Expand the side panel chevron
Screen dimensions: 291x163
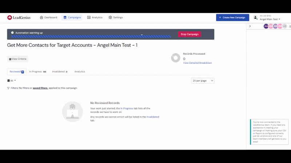pos(250,26)
